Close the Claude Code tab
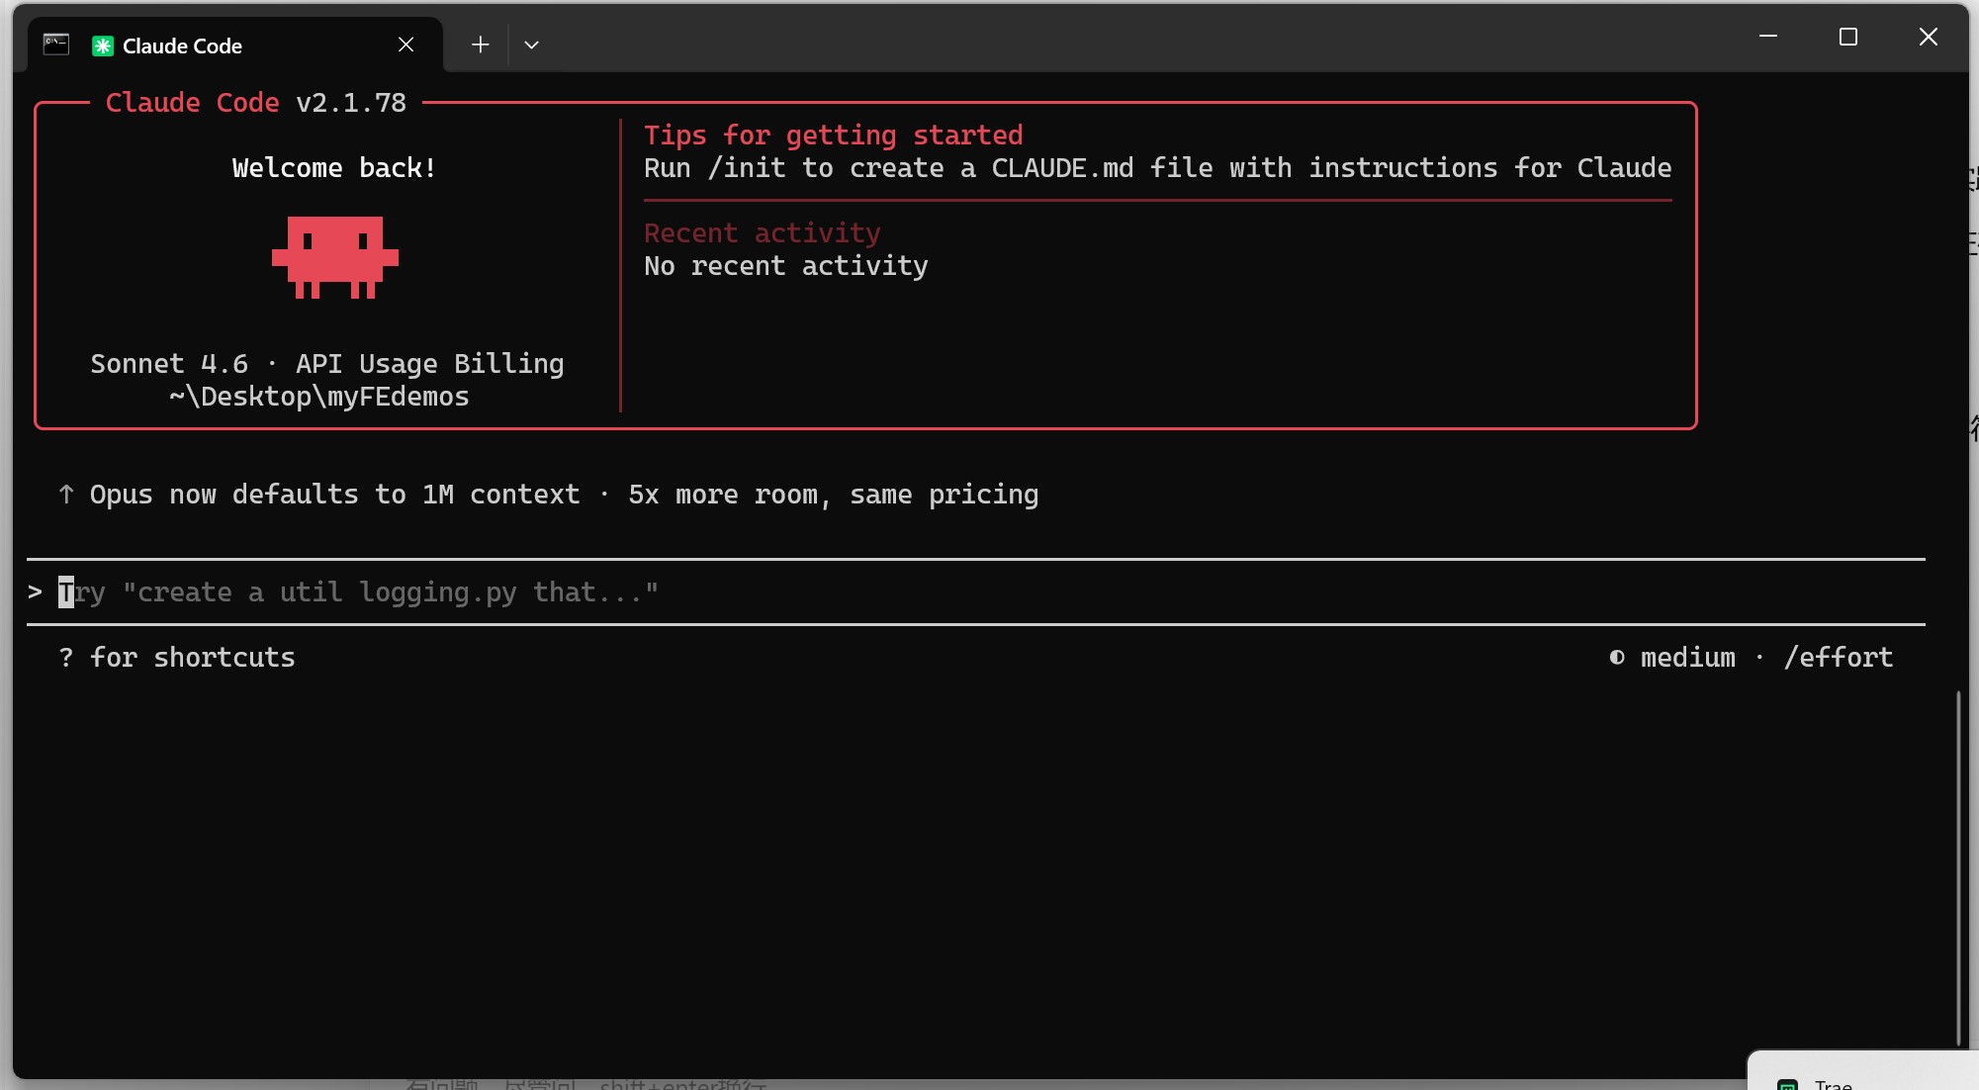 point(405,45)
